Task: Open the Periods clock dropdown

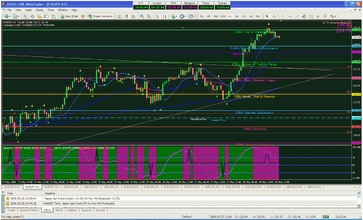Action: click(182, 16)
